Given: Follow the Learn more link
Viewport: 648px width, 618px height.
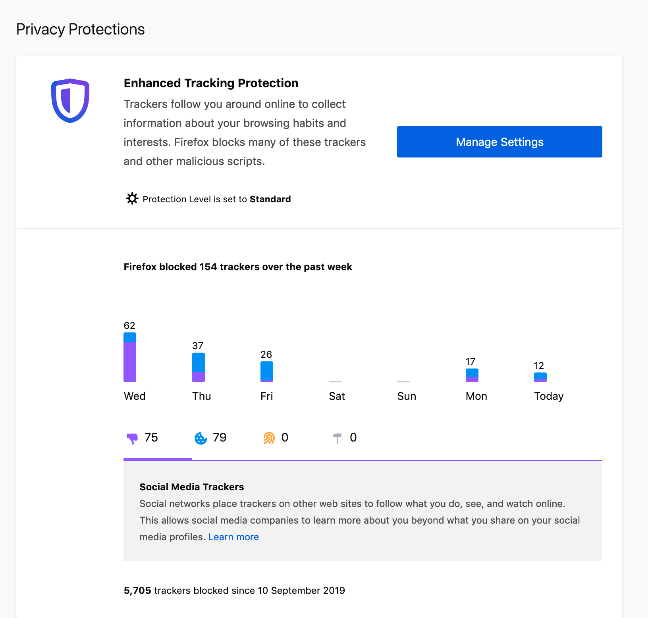Looking at the screenshot, I should [233, 537].
